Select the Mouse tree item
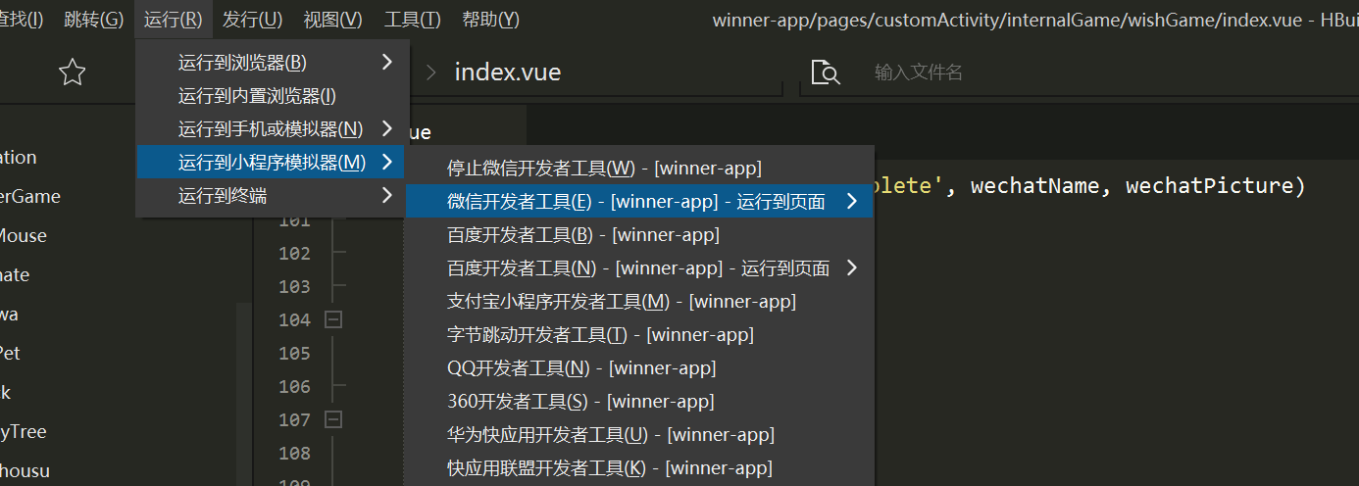The image size is (1359, 486). [24, 235]
